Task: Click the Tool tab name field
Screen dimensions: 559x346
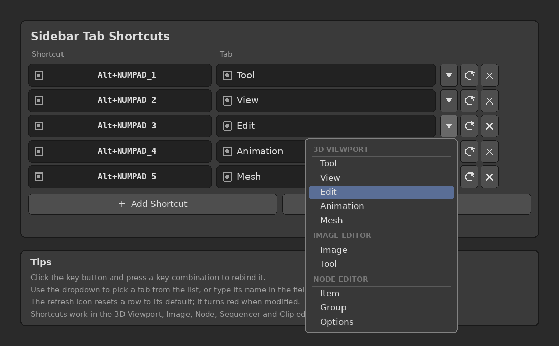Action: pyautogui.click(x=326, y=75)
